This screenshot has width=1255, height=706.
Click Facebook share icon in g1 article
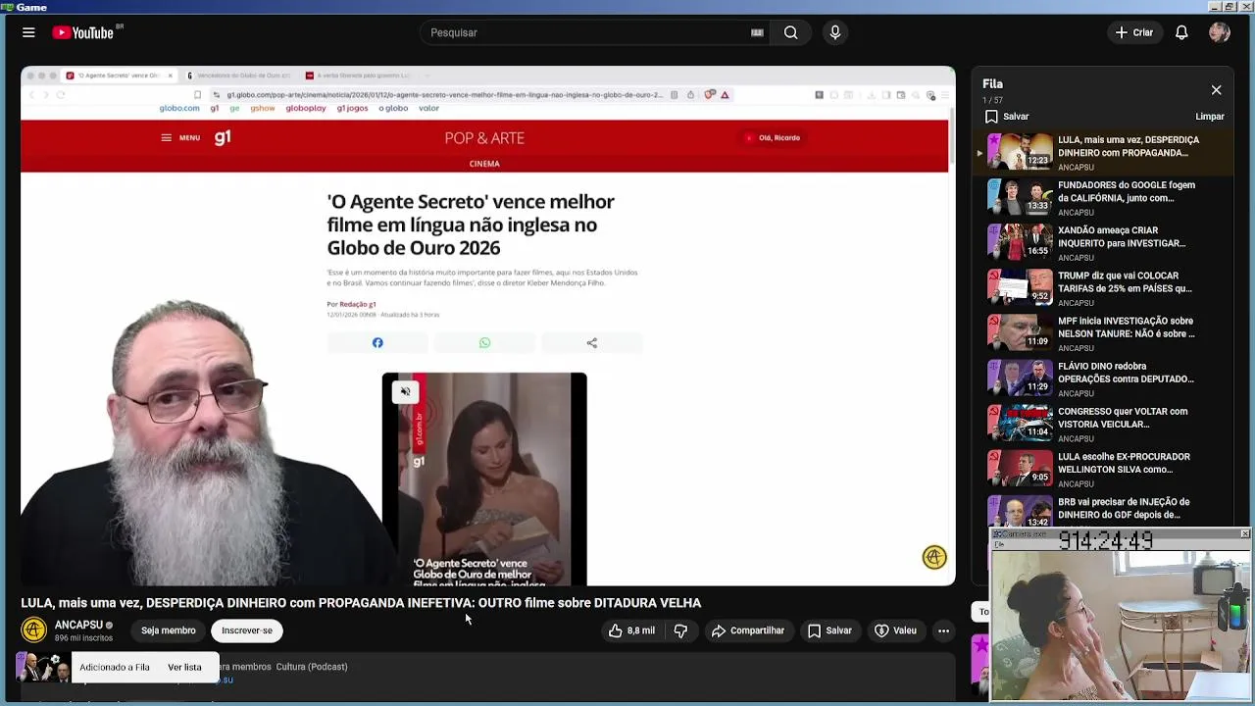pyautogui.click(x=377, y=342)
